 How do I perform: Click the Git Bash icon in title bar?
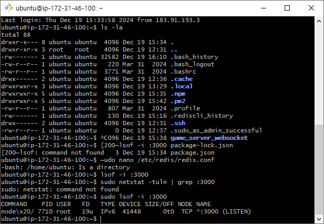point(8,8)
